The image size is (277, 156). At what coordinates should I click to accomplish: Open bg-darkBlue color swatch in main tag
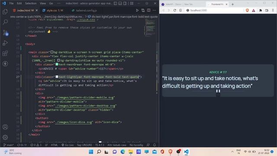(x=52, y=52)
